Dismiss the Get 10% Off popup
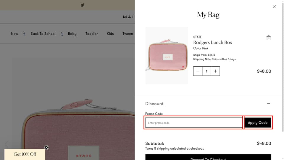The image size is (284, 160). click(46, 148)
